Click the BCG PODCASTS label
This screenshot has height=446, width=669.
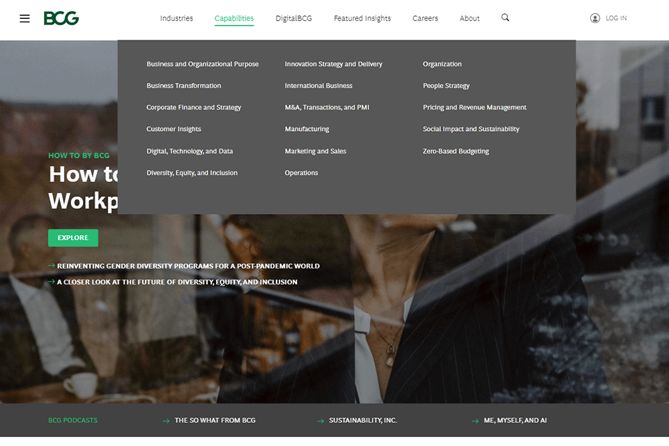[x=73, y=420]
